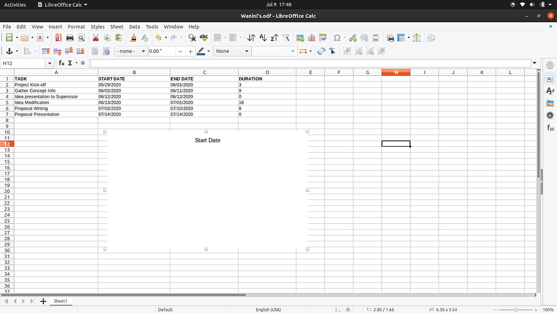Select the Clone Formatting paintbrush tool
The width and height of the screenshot is (557, 313).
coord(132,37)
